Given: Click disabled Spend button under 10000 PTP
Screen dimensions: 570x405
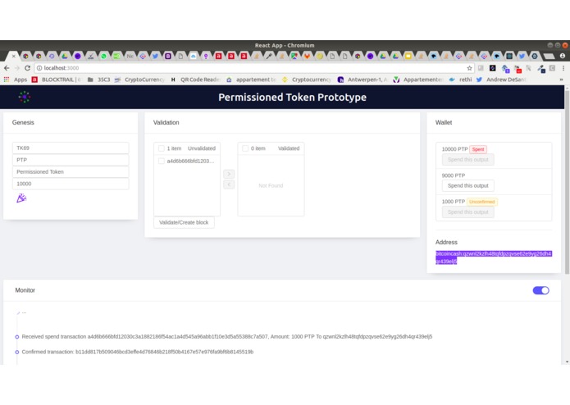Looking at the screenshot, I should [x=467, y=159].
